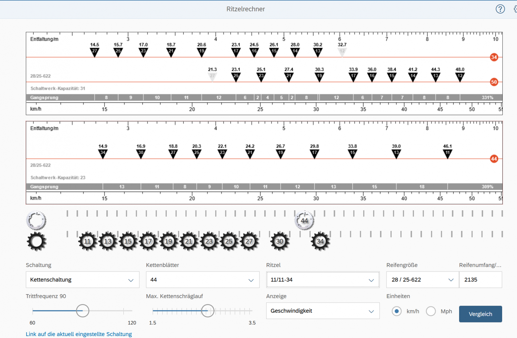
Task: Click the greyed 27 sprocket marker at 21.3
Action: coord(212,77)
